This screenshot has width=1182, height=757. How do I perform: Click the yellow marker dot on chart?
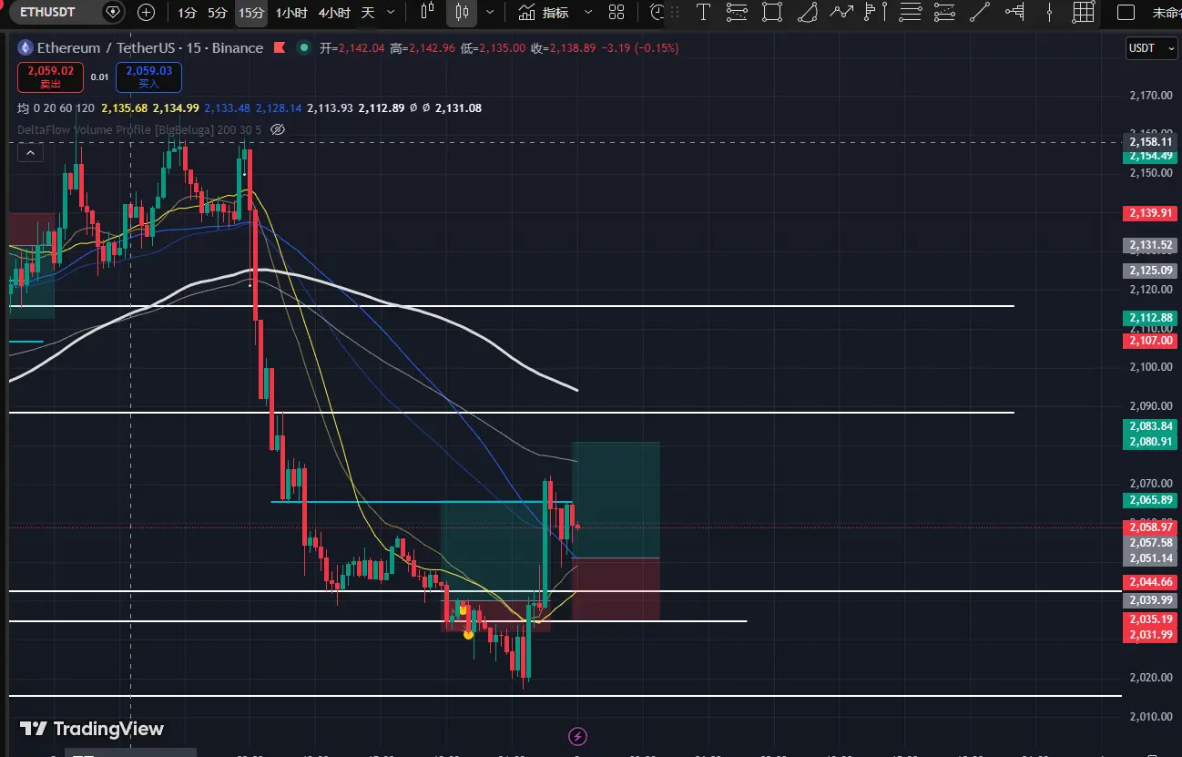tap(468, 634)
